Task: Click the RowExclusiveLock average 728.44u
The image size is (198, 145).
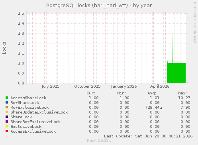Action: (x=153, y=108)
